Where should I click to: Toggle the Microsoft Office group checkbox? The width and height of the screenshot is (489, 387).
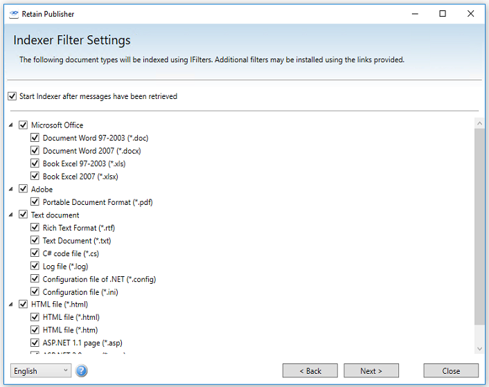tap(24, 125)
